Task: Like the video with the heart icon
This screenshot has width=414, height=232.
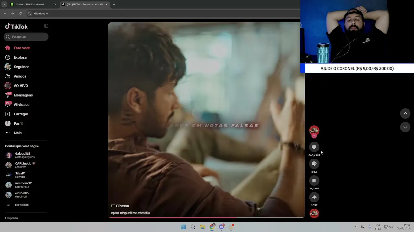Action: (x=314, y=147)
